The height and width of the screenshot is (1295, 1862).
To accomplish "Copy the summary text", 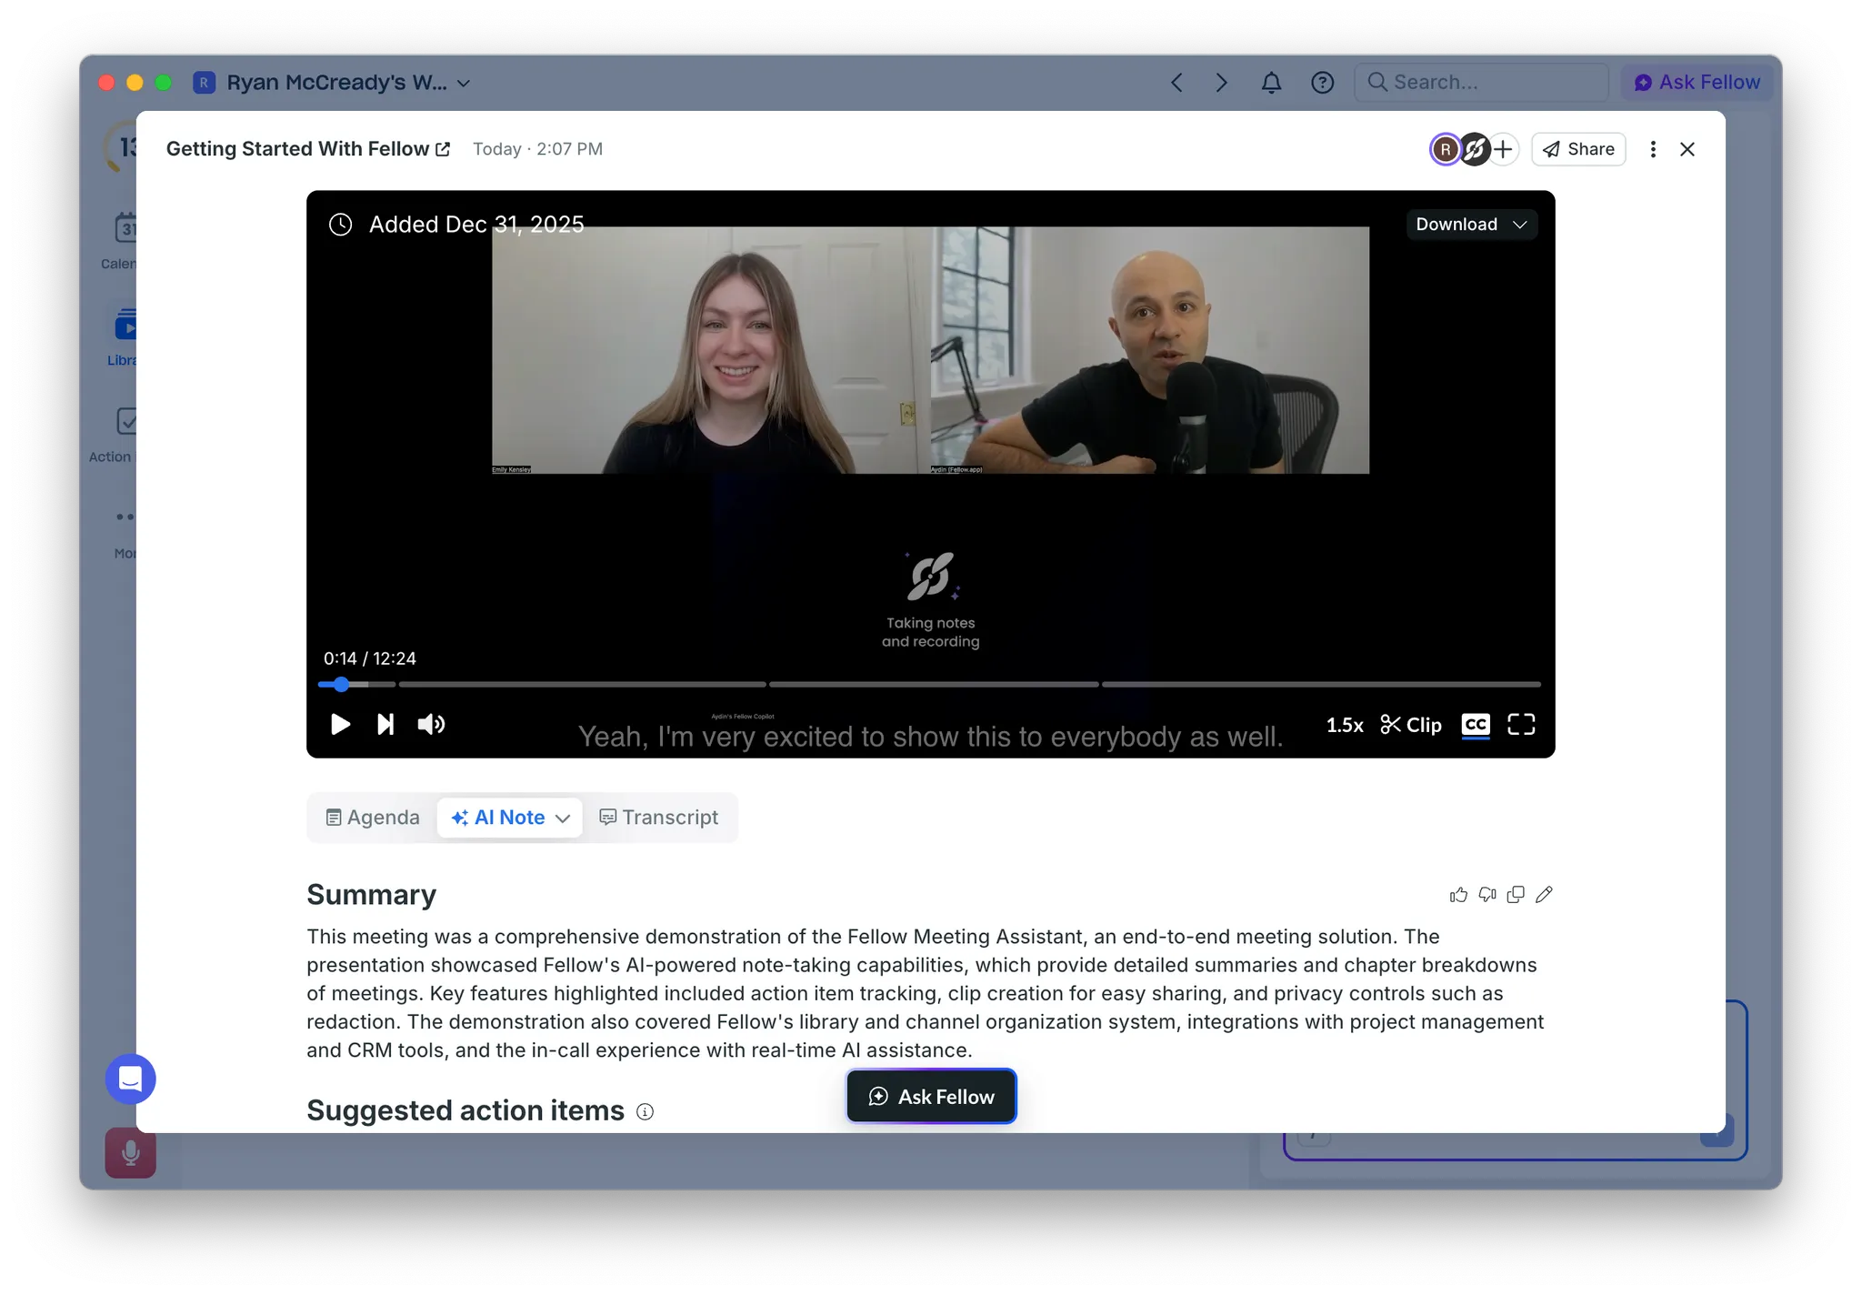I will 1516,895.
